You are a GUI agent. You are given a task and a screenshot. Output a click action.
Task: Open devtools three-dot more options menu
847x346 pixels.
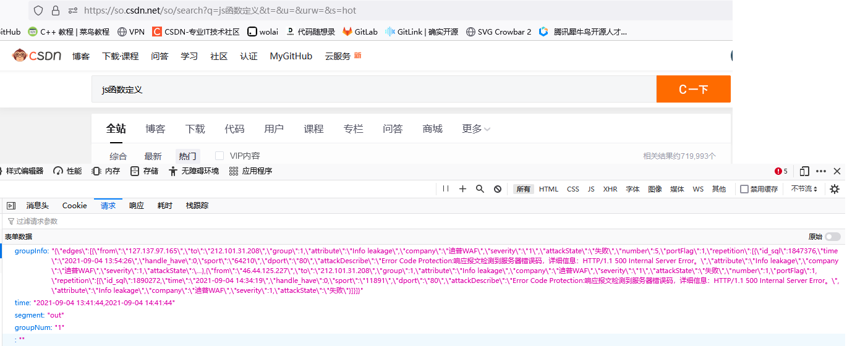tap(821, 171)
